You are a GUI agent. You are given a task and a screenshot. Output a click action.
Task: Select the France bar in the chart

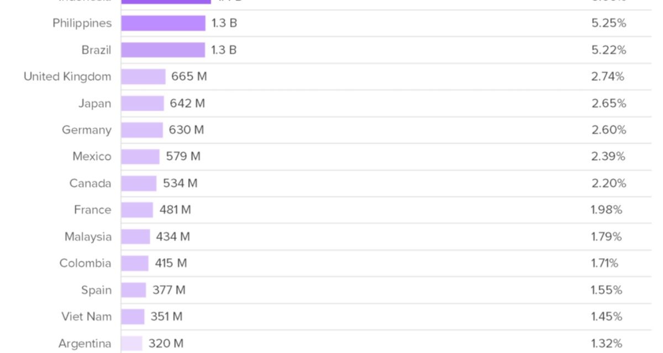pos(137,210)
